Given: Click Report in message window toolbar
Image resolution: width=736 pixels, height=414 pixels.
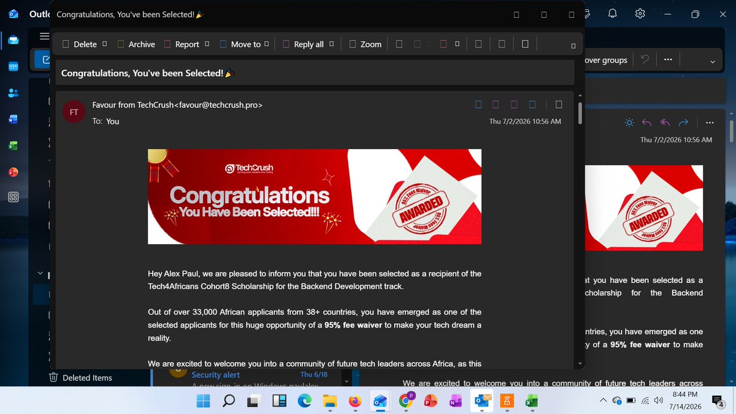Looking at the screenshot, I should [x=181, y=44].
